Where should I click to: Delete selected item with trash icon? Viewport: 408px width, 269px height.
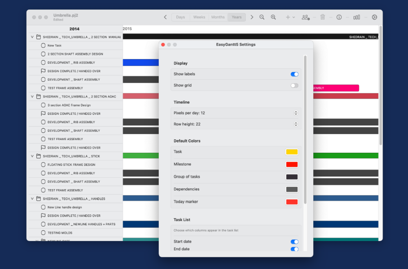323,17
